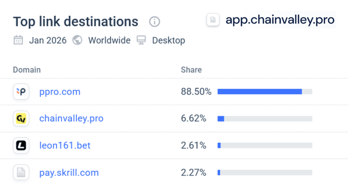Viewport: 348px width, 196px height.
Task: Sort by the Share column header
Action: 191,70
